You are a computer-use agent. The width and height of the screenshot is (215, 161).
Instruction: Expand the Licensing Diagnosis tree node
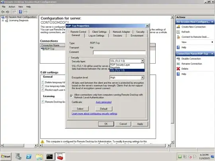tap(3, 20)
